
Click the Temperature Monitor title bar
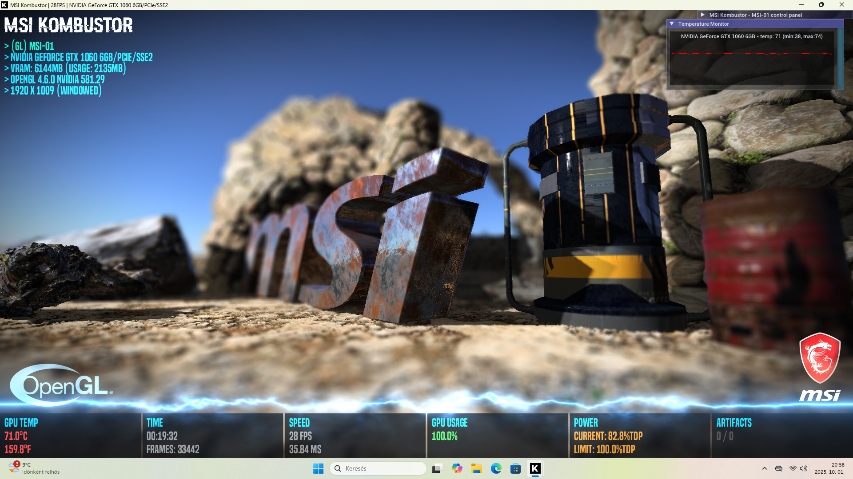[x=755, y=24]
